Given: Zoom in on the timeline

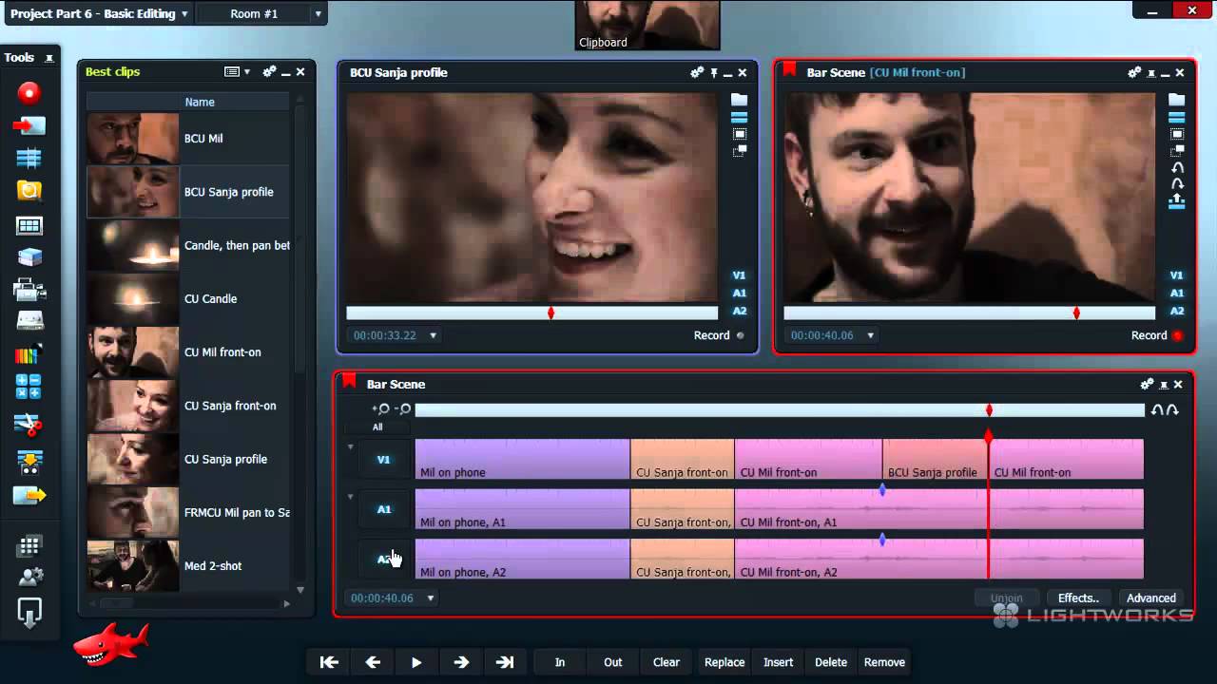Looking at the screenshot, I should (381, 409).
